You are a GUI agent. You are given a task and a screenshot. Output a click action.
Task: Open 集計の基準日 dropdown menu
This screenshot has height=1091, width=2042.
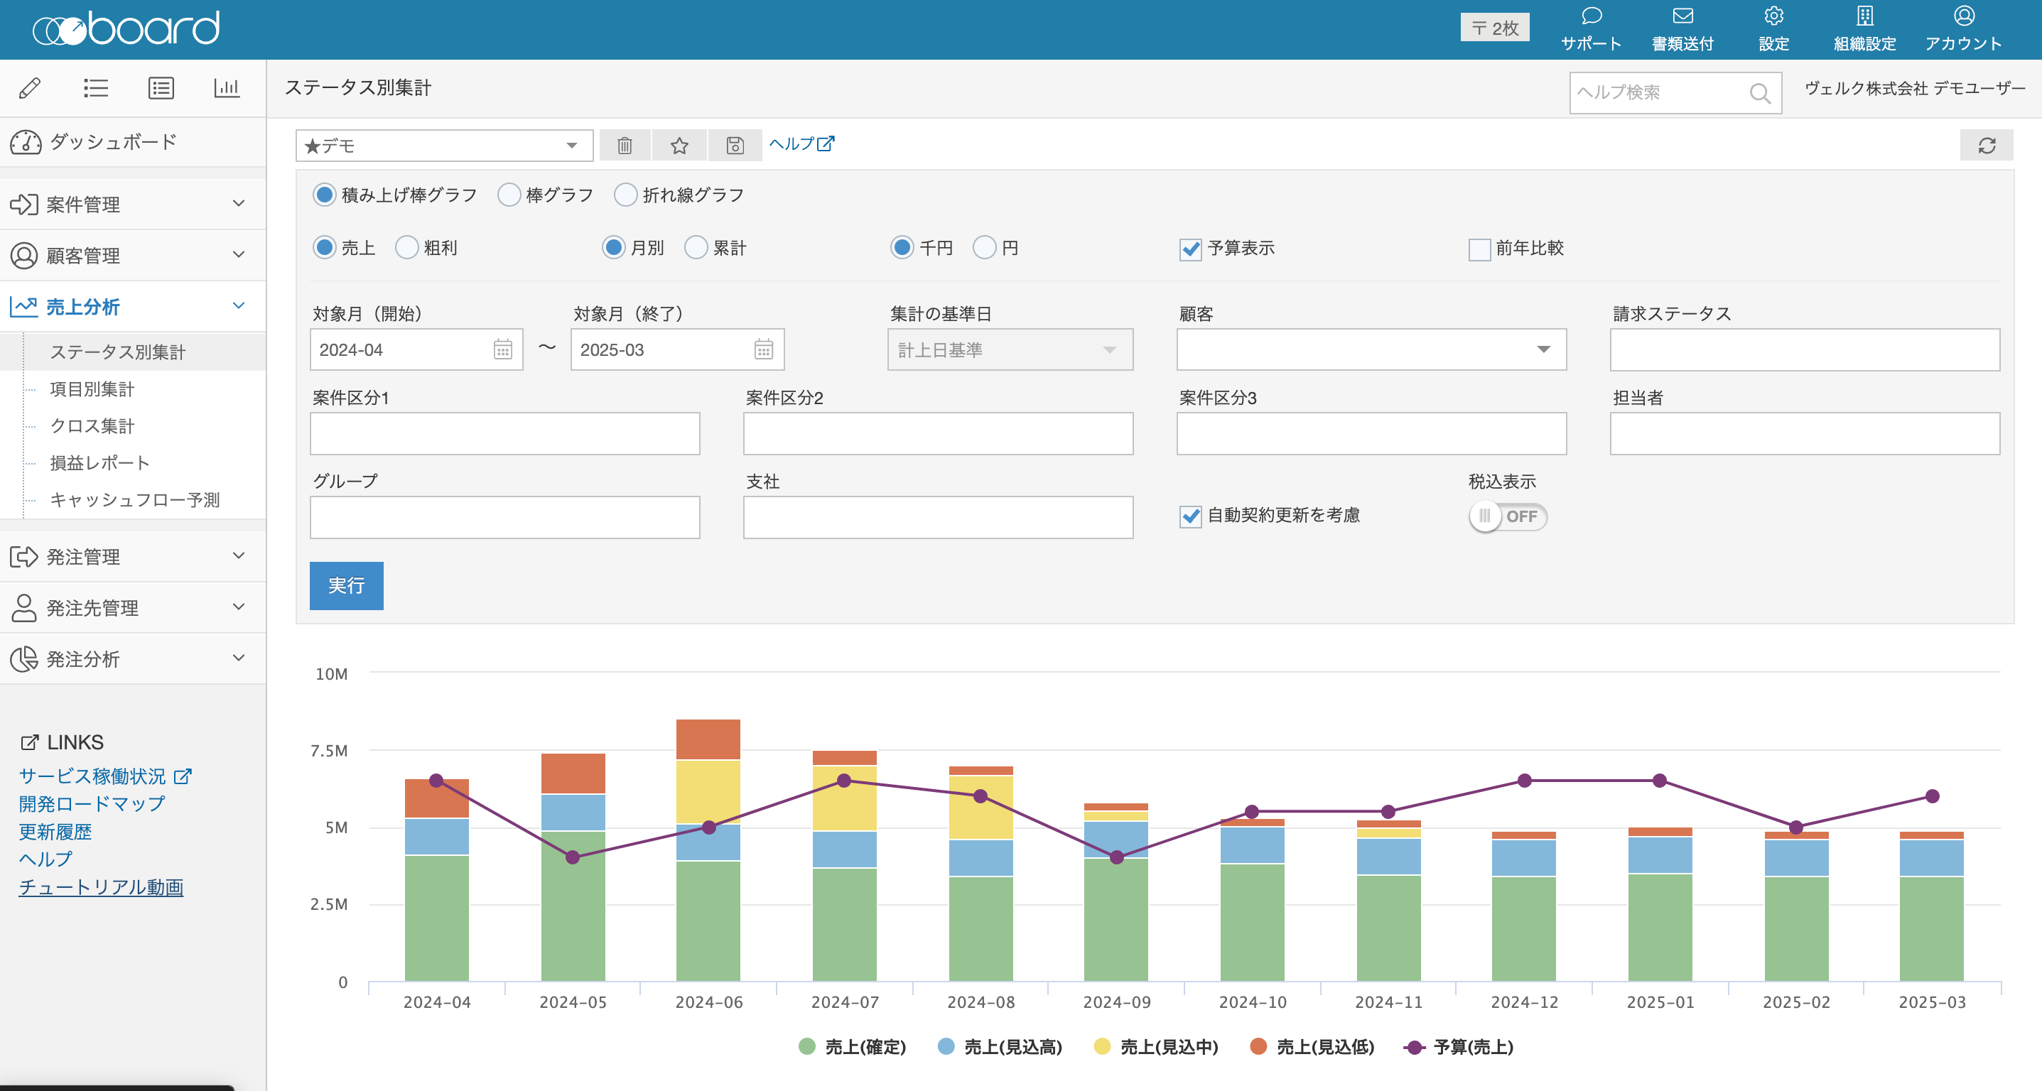click(1005, 351)
